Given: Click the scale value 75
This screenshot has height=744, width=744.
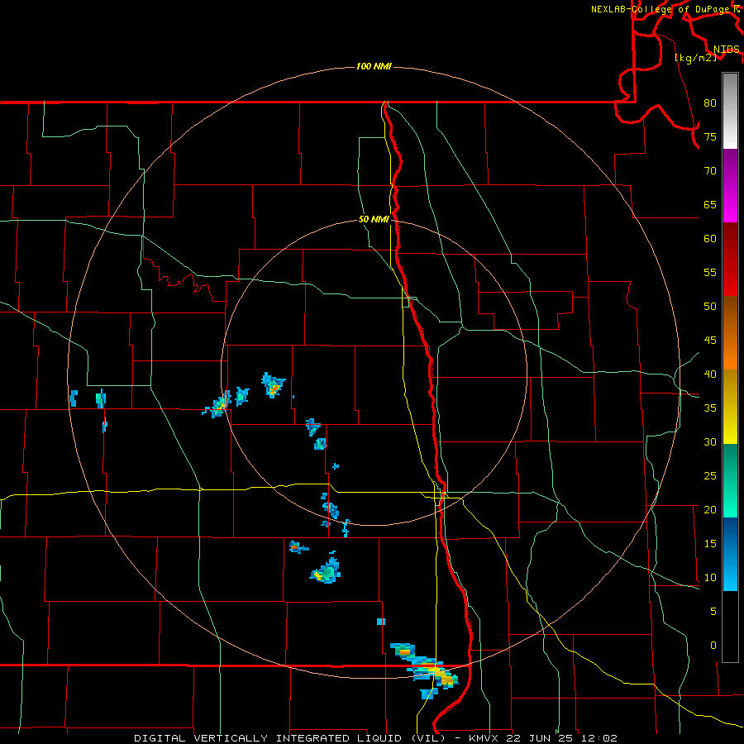Looking at the screenshot, I should (x=710, y=136).
